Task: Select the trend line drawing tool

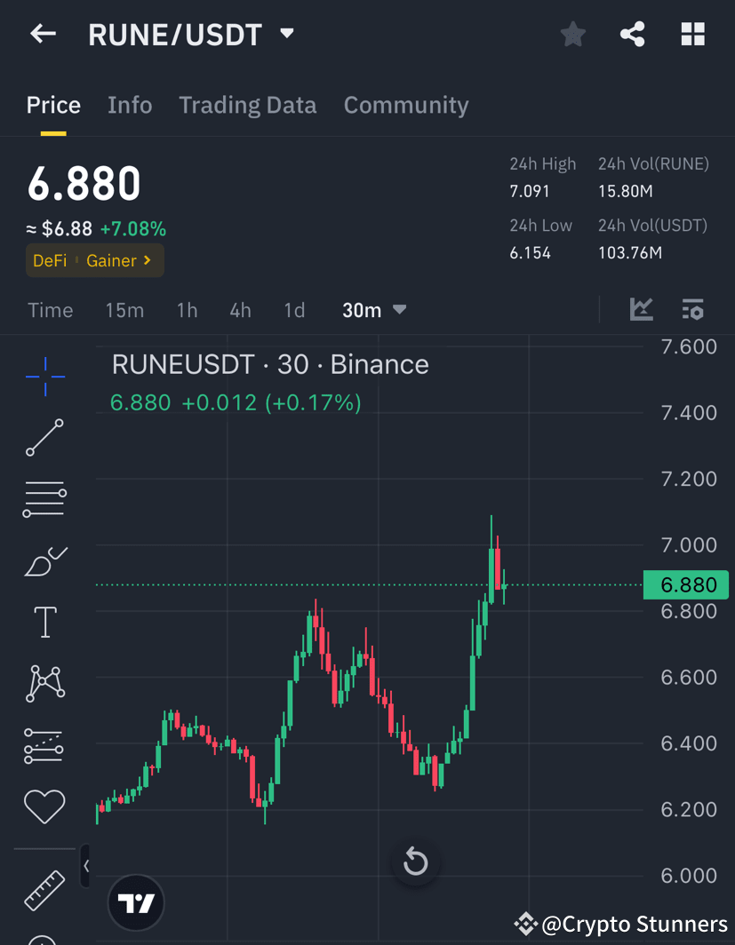Action: click(x=44, y=438)
